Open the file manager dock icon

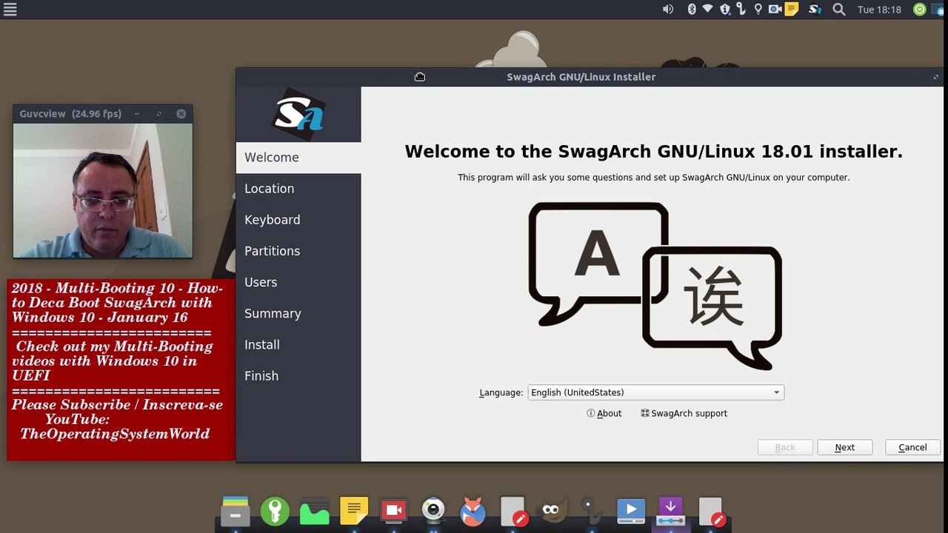point(236,510)
